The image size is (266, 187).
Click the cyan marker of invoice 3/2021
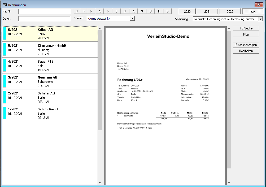coord(5,81)
